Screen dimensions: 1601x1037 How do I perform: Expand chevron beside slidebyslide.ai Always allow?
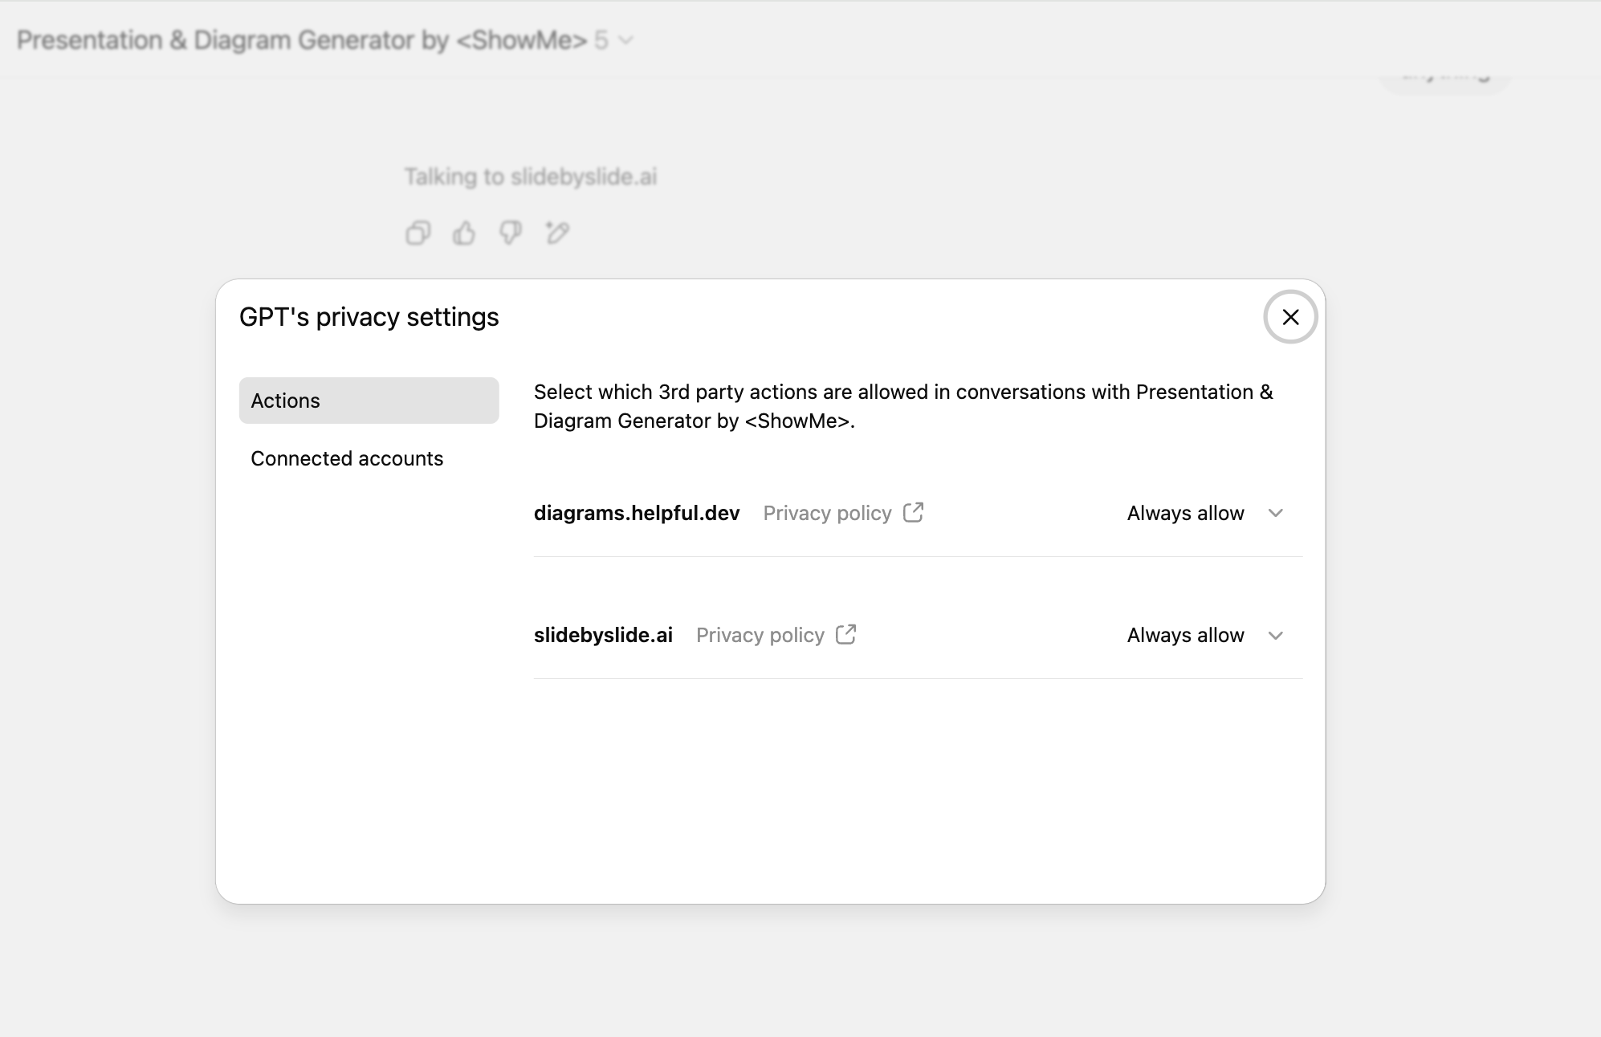1276,636
